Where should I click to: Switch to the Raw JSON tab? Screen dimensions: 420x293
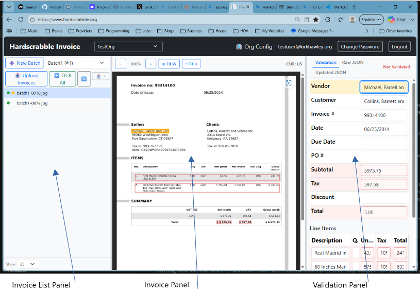[x=353, y=62]
